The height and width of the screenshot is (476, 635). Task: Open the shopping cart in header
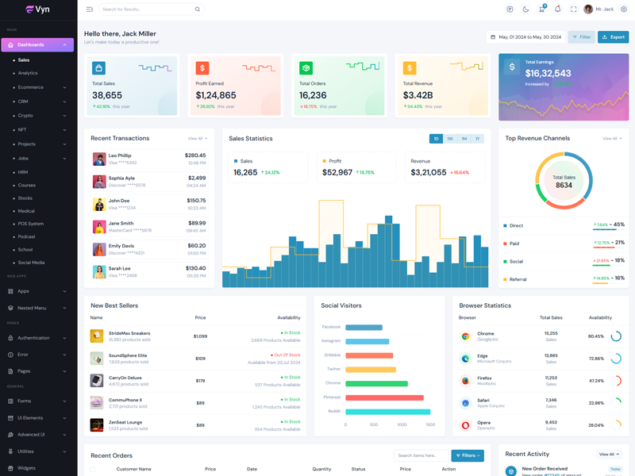pos(541,10)
